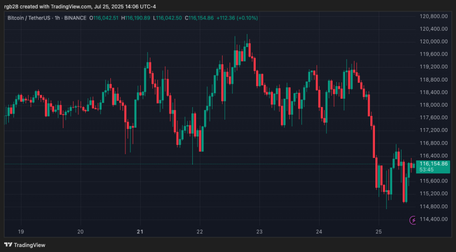Screen dimensions: 456x252
Task: Select date 19 on the time axis
Action: click(x=21, y=232)
